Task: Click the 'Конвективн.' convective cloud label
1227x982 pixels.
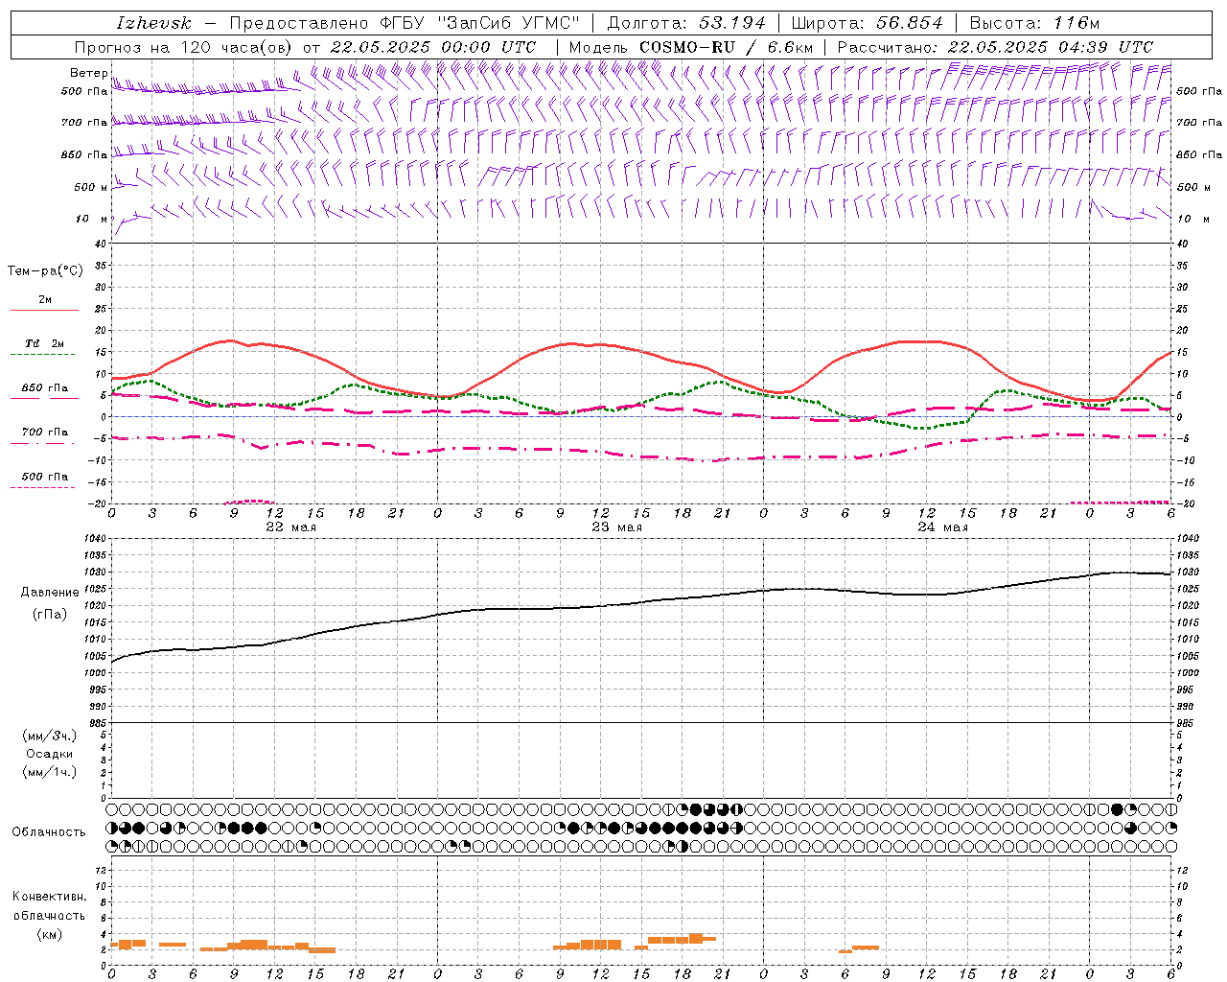Action: coord(50,897)
